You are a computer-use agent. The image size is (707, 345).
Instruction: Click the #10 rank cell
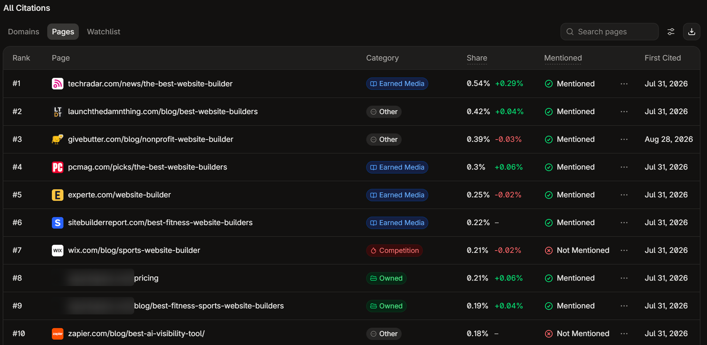(x=19, y=333)
